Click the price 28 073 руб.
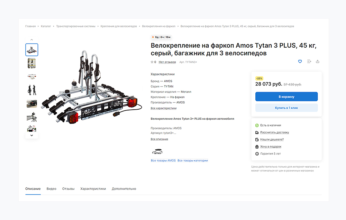 (x=268, y=84)
